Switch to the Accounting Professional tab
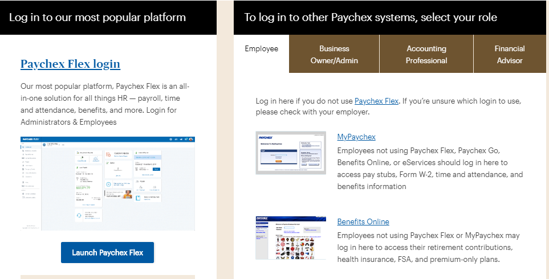This screenshot has height=279, width=549. pyautogui.click(x=426, y=54)
